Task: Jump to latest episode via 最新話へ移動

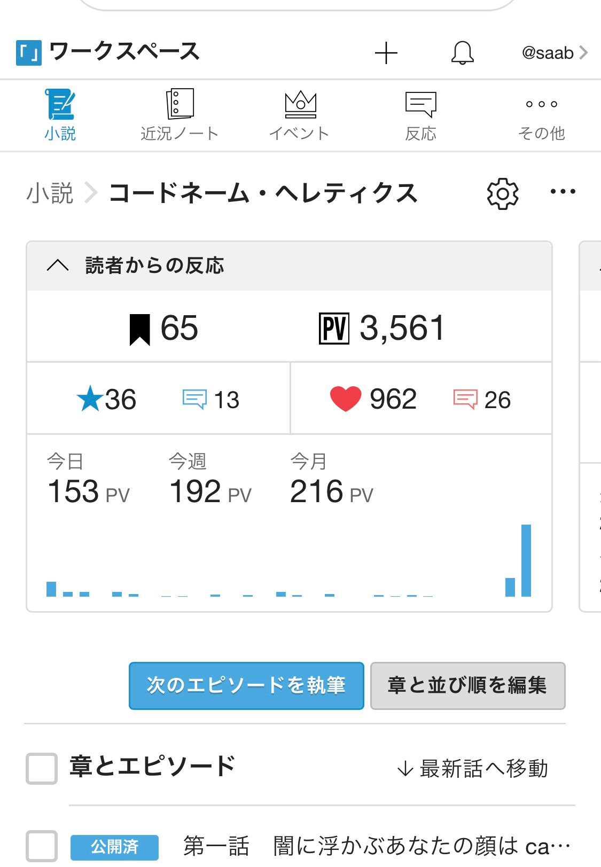Action: click(x=473, y=769)
